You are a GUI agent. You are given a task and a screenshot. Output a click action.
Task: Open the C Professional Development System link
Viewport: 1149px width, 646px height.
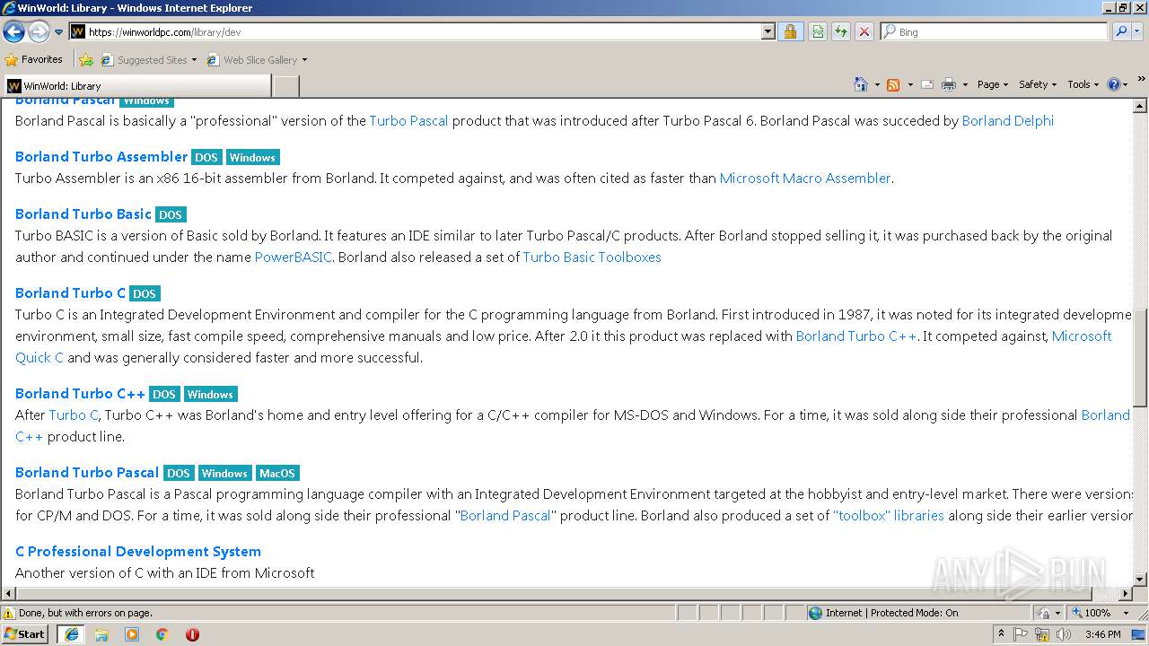click(x=138, y=551)
